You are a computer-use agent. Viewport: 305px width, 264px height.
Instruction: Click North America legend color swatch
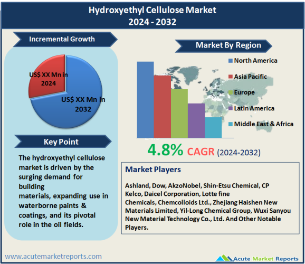click(231, 61)
